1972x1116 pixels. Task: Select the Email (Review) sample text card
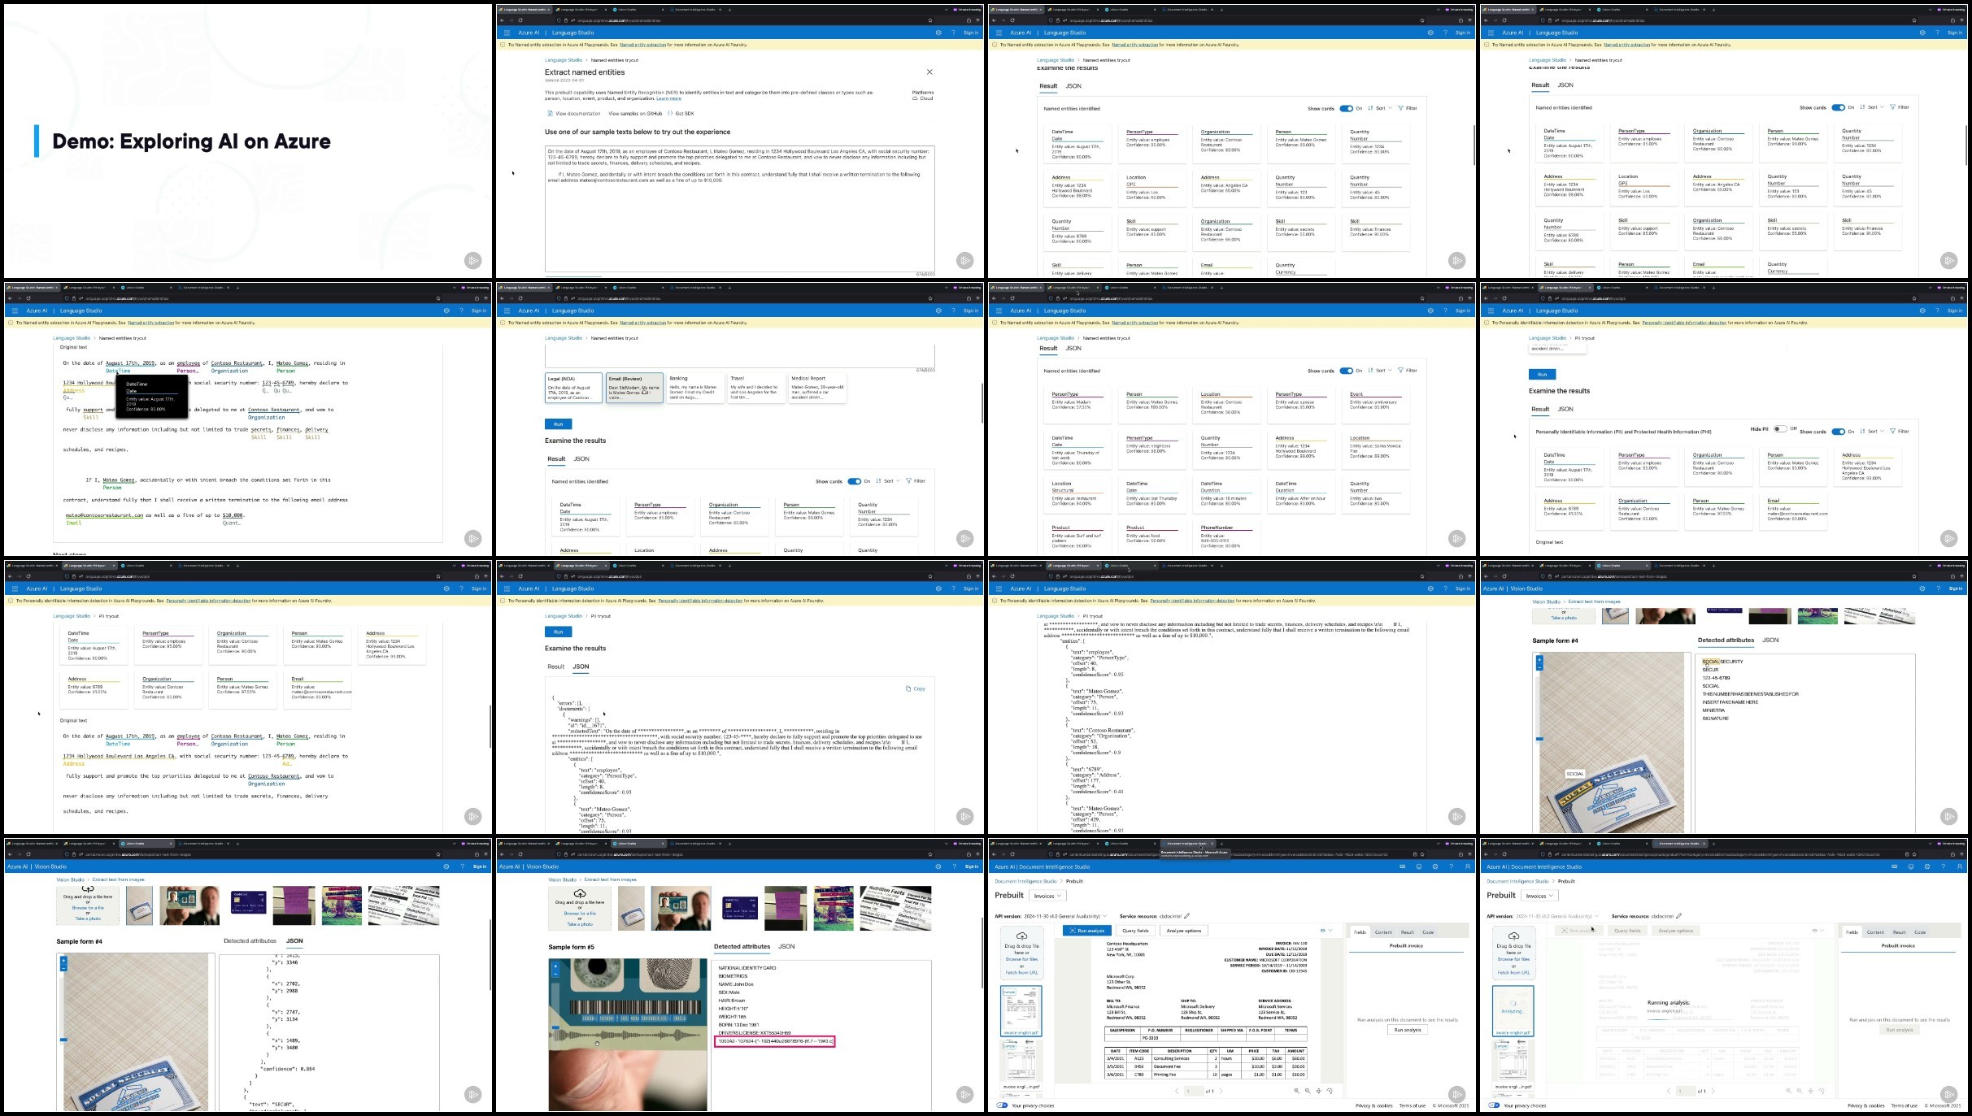(x=635, y=389)
